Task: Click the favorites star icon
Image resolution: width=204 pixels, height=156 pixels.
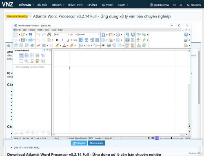Action: 16,40
